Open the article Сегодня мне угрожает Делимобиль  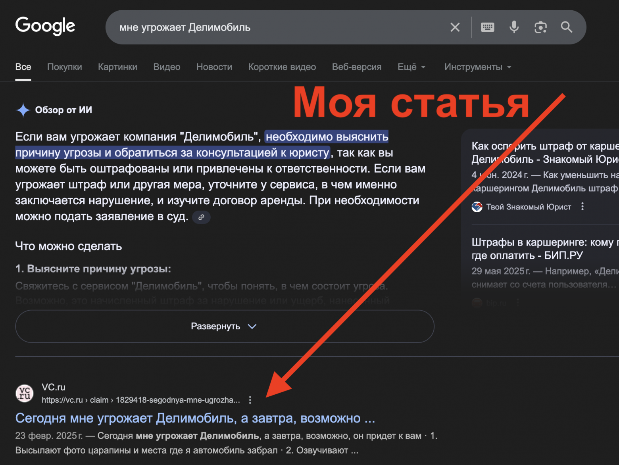pyautogui.click(x=194, y=418)
